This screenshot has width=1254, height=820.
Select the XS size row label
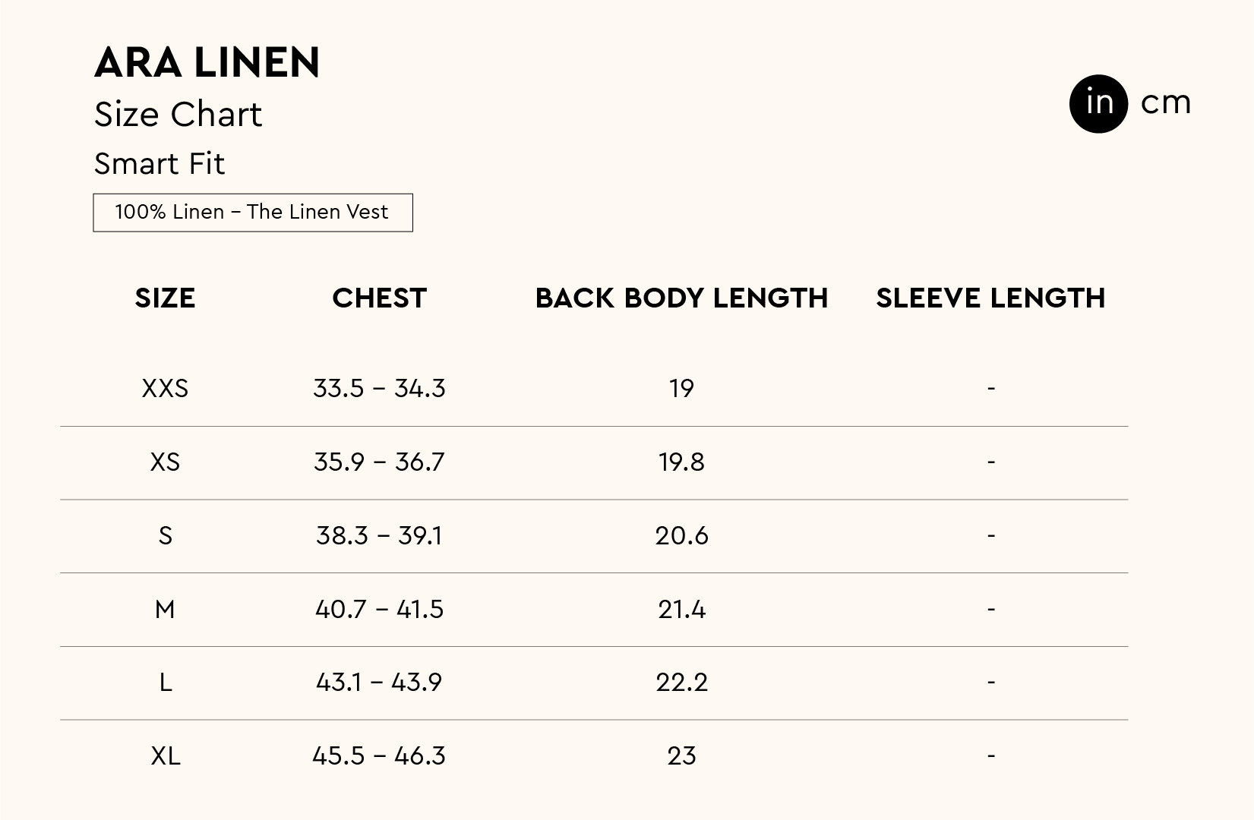coord(165,462)
